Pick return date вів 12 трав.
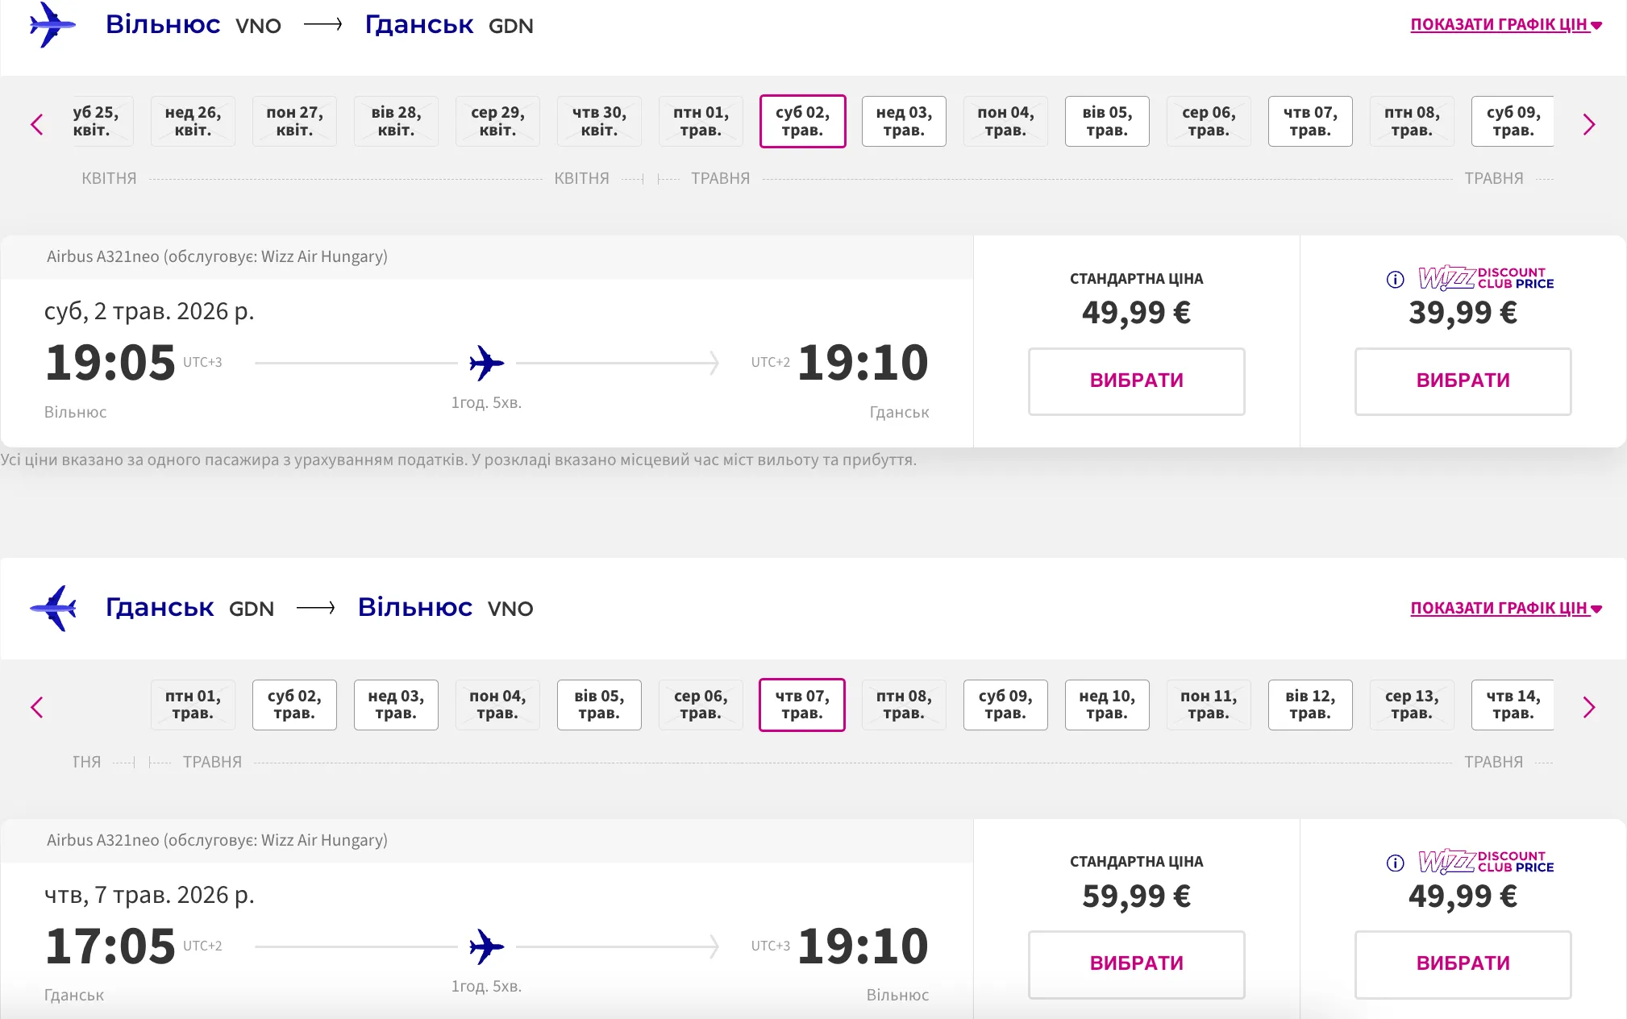 pyautogui.click(x=1310, y=705)
